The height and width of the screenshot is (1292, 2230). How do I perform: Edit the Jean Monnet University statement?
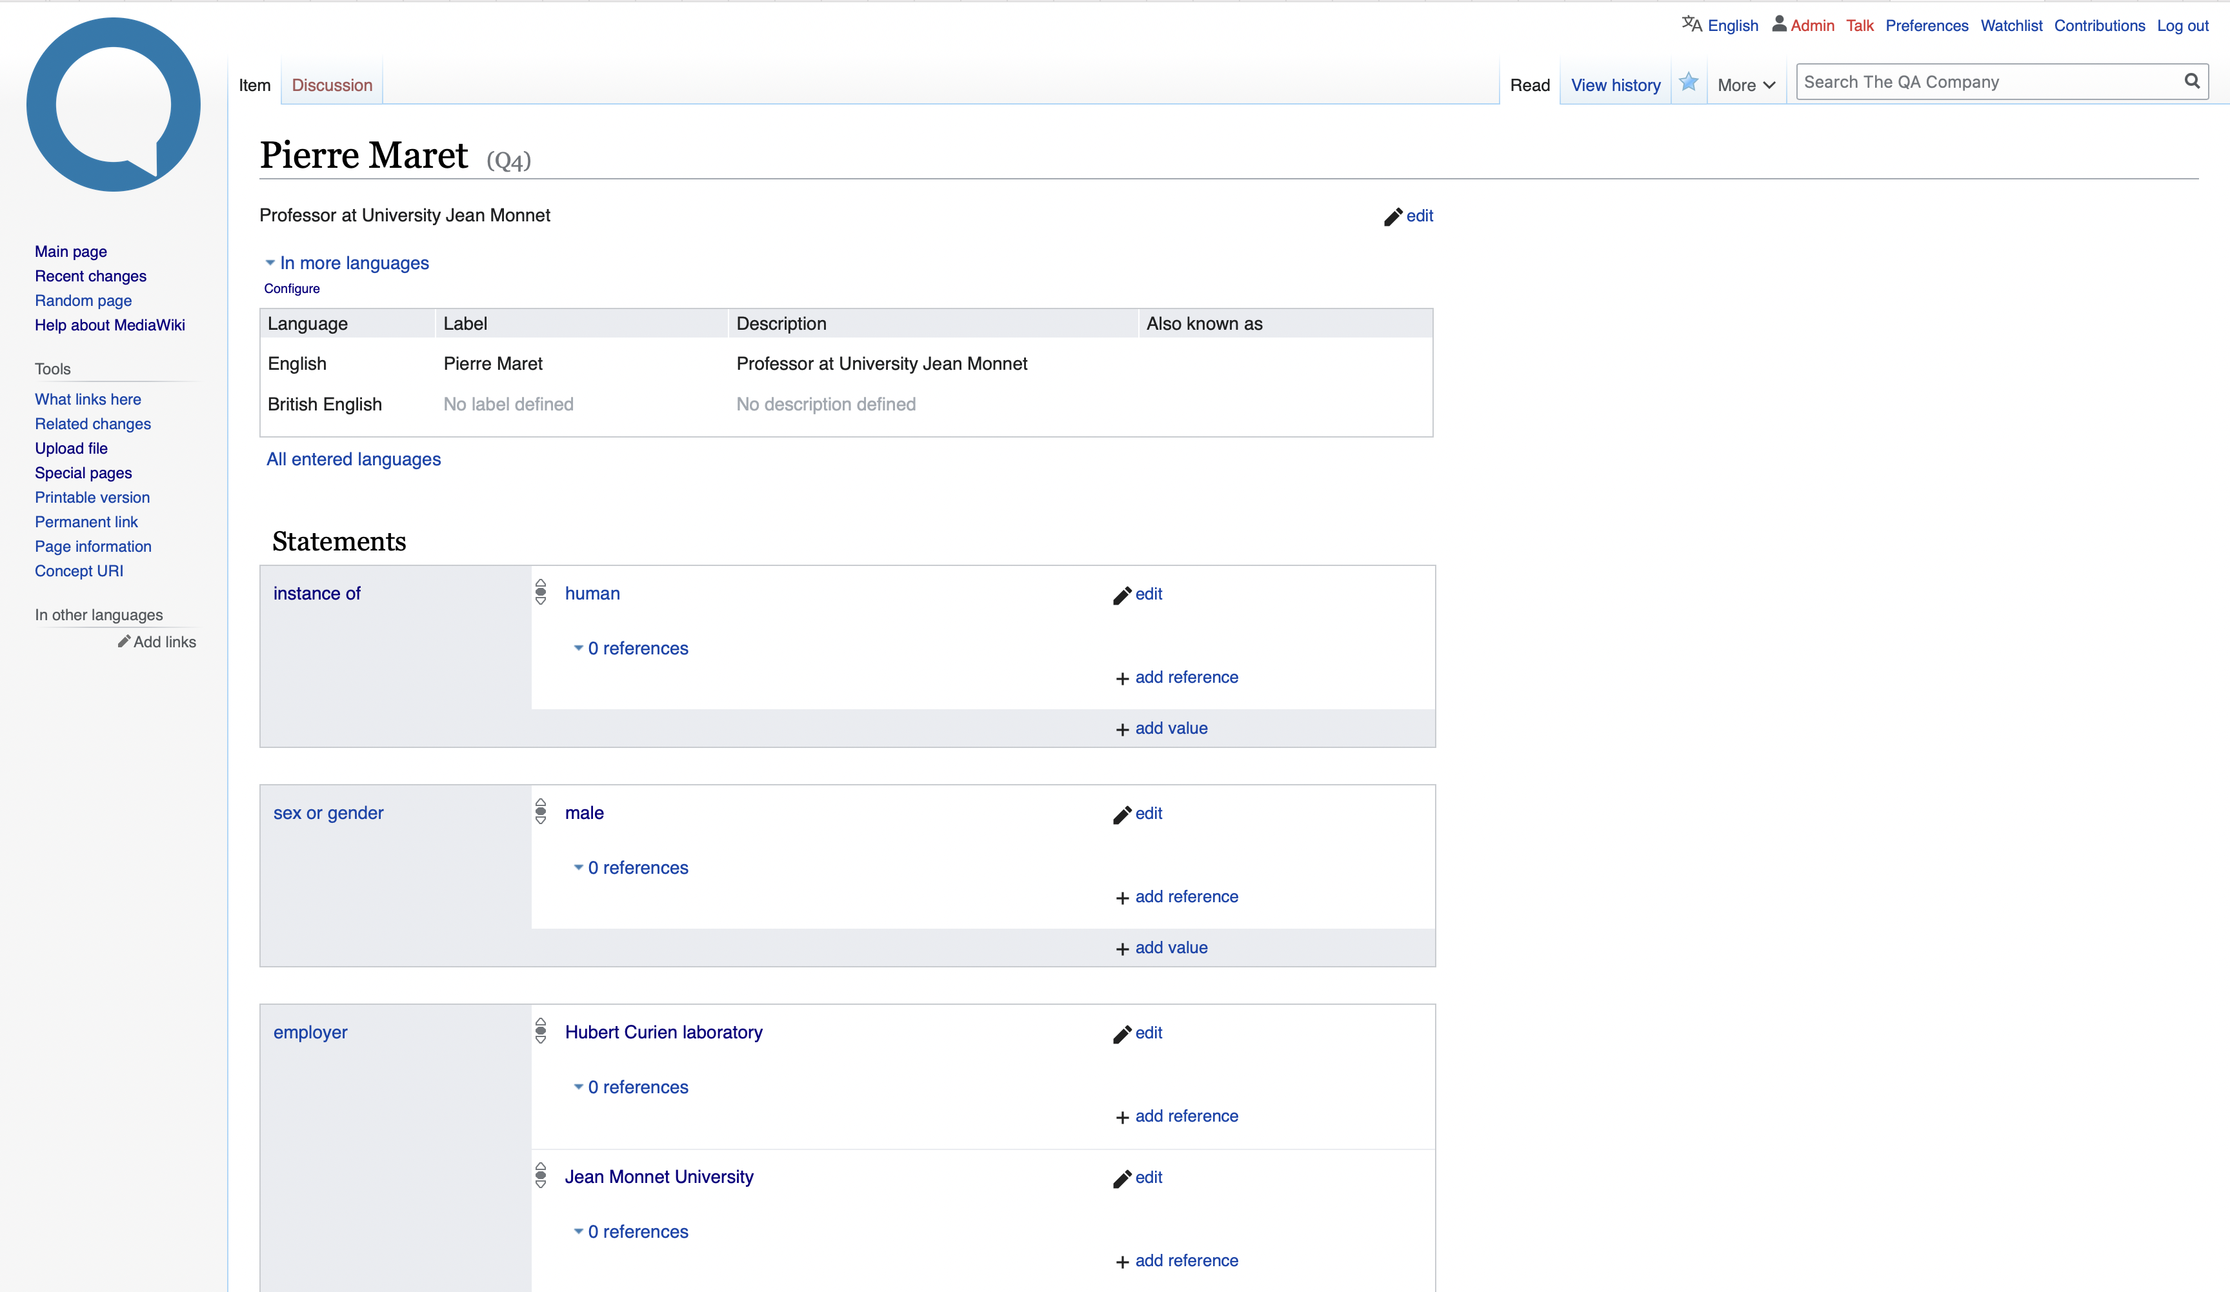tap(1138, 1178)
